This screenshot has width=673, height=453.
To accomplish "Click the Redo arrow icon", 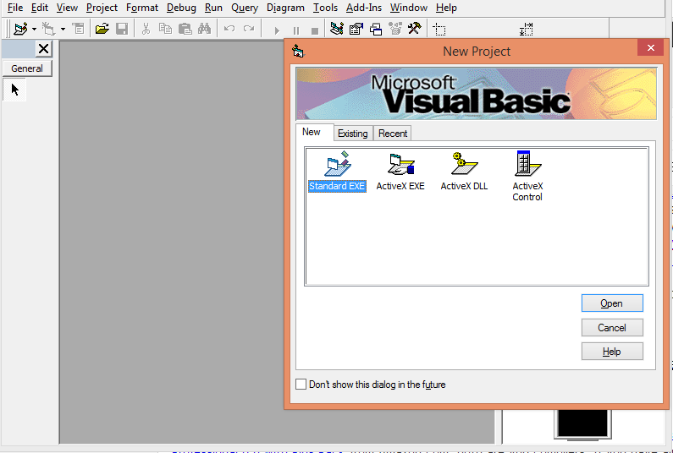I will [249, 29].
